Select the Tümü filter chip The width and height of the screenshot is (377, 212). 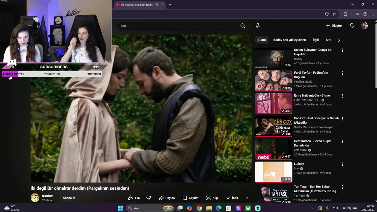pos(262,40)
